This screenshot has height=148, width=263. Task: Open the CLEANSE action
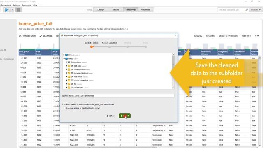coord(46,36)
